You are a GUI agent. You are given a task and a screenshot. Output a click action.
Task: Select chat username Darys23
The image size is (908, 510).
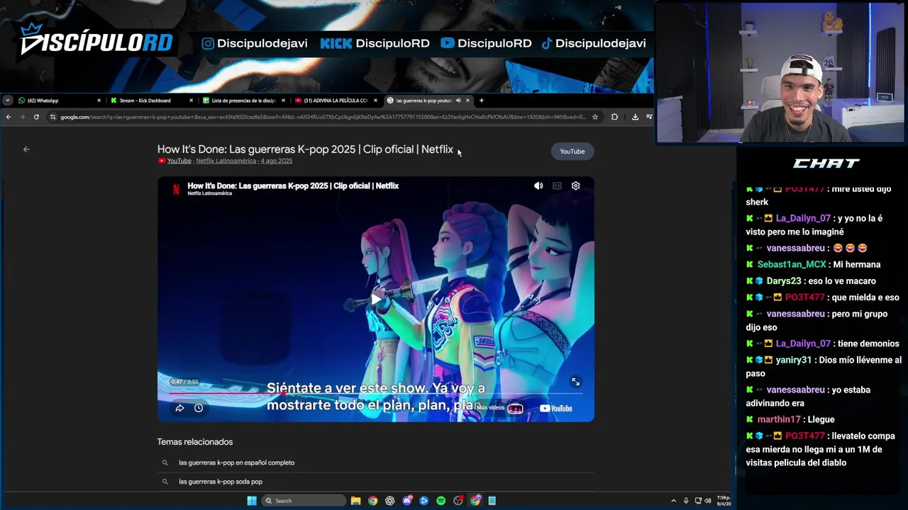(783, 280)
